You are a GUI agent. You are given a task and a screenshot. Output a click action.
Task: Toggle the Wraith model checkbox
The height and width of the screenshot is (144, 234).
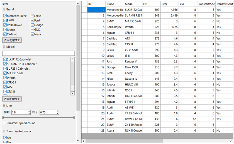click(5, 78)
